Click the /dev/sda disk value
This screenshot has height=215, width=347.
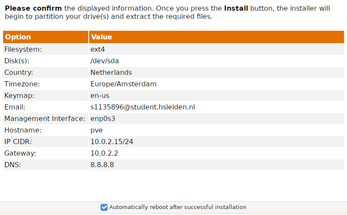point(104,61)
